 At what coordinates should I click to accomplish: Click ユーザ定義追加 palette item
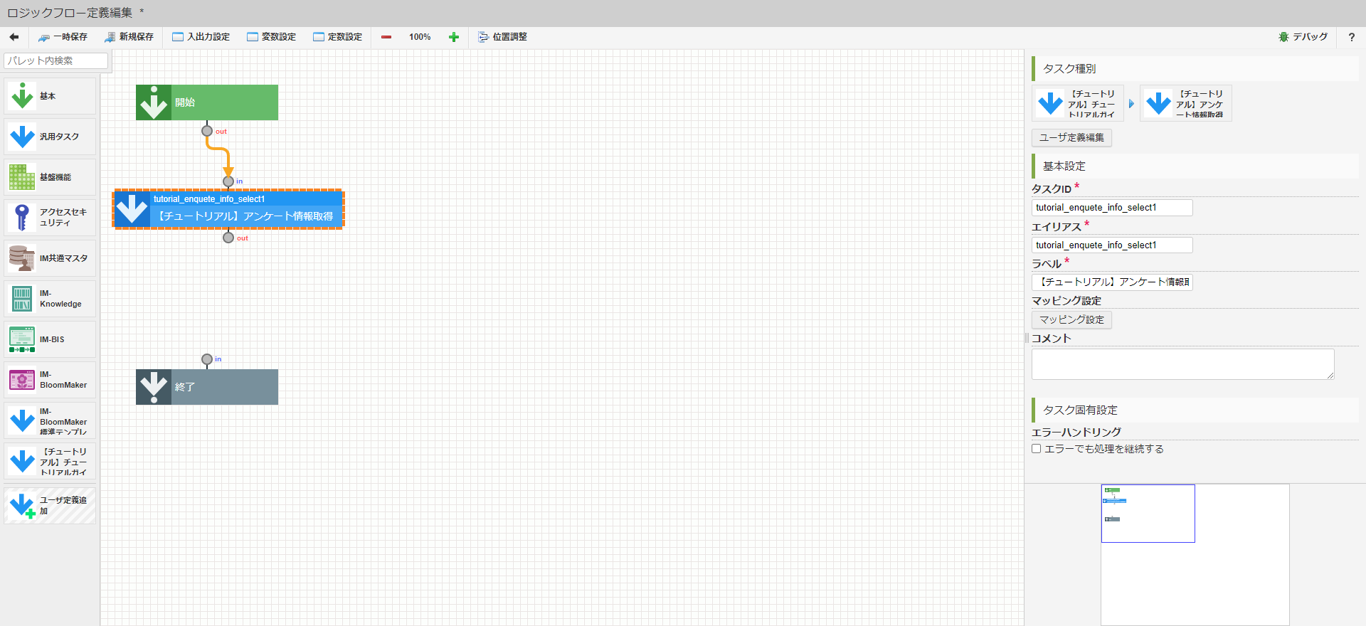[50, 506]
